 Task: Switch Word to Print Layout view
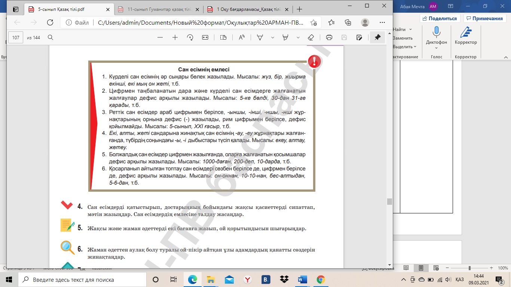[x=421, y=268]
